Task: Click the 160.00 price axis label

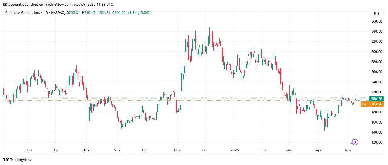Action: (x=376, y=122)
